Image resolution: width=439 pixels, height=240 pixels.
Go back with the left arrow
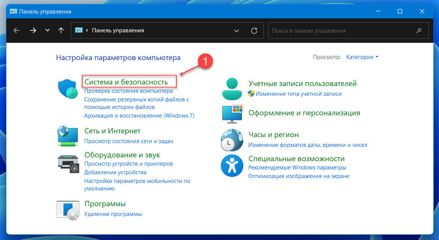17,30
